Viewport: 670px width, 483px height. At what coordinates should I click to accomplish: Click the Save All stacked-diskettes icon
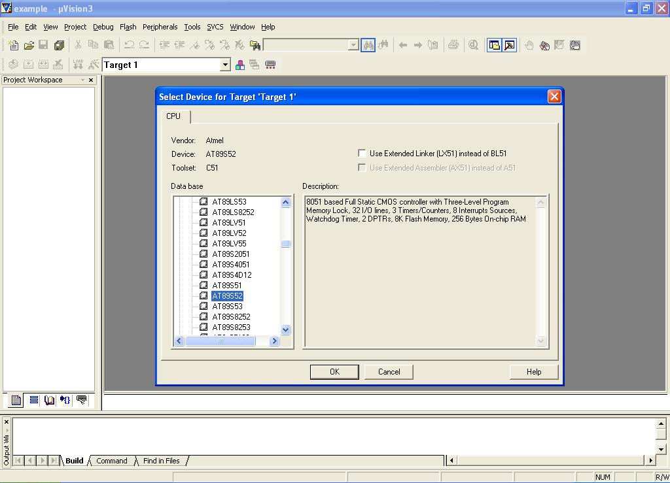pyautogui.click(x=59, y=45)
